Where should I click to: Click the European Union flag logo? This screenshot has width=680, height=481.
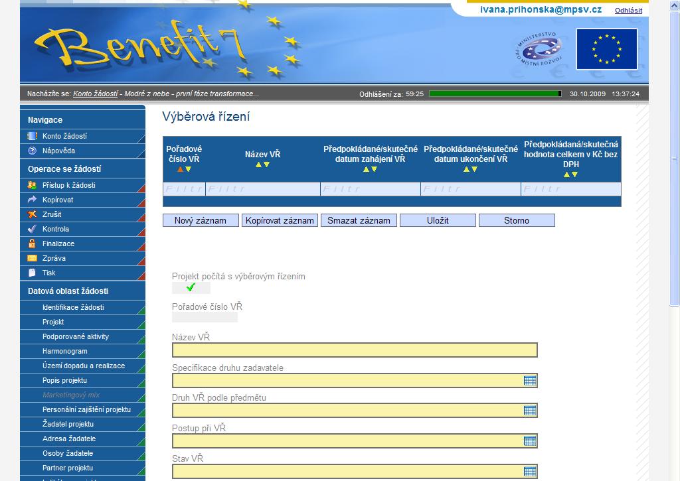coord(607,49)
